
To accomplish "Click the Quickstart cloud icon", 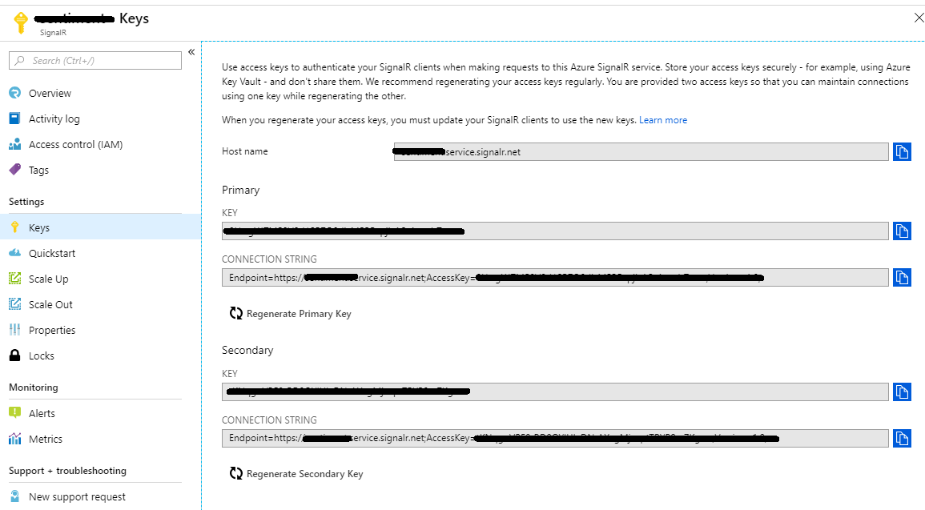I will (14, 253).
